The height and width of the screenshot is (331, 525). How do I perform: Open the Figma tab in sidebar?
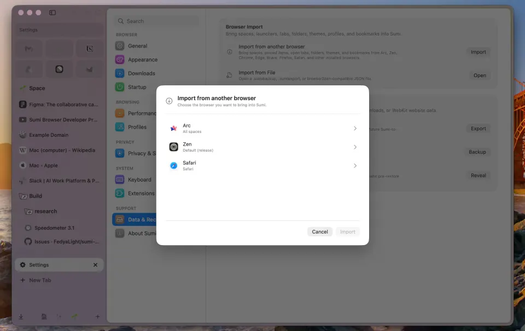tap(59, 104)
